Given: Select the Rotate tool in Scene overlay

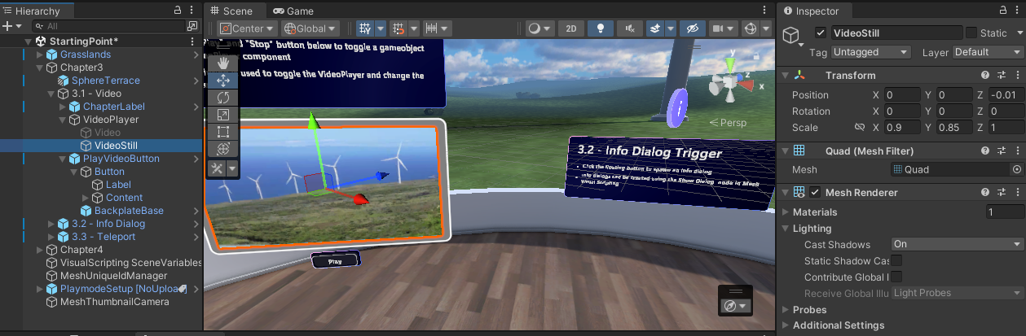Looking at the screenshot, I should 222,98.
